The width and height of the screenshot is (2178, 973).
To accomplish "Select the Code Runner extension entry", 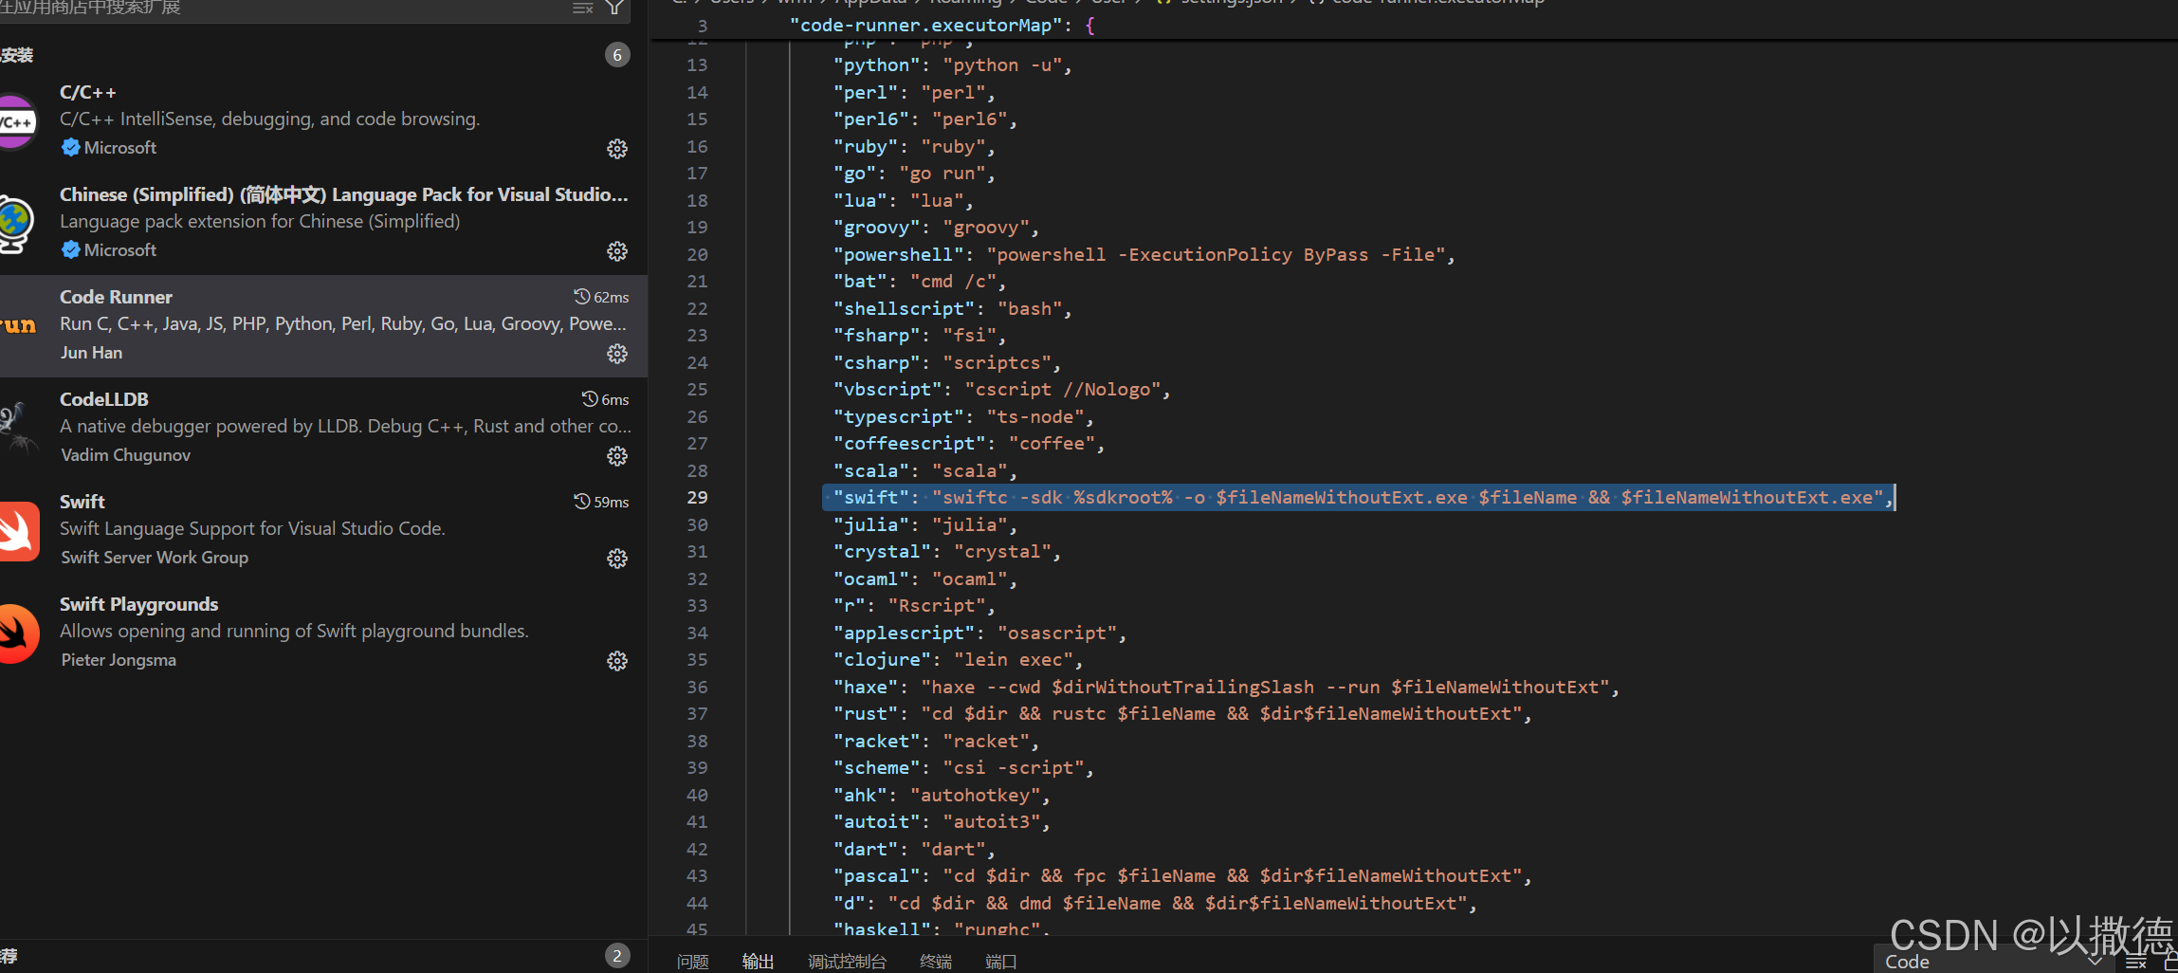I will (x=322, y=326).
